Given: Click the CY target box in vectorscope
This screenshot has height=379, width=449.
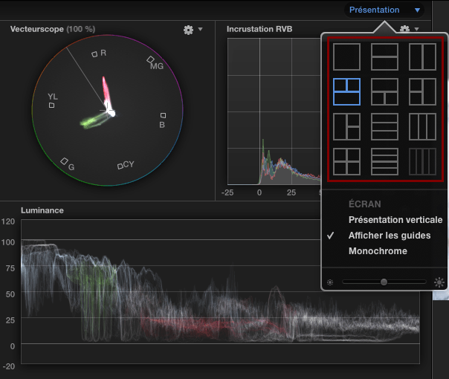Looking at the screenshot, I should pyautogui.click(x=120, y=166).
